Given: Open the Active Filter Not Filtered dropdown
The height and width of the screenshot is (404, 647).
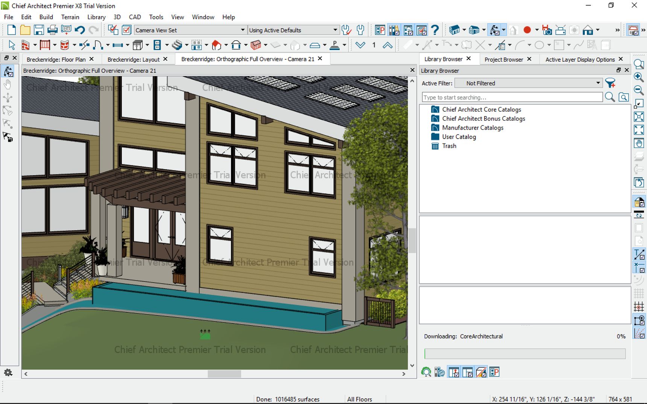Looking at the screenshot, I should (529, 83).
